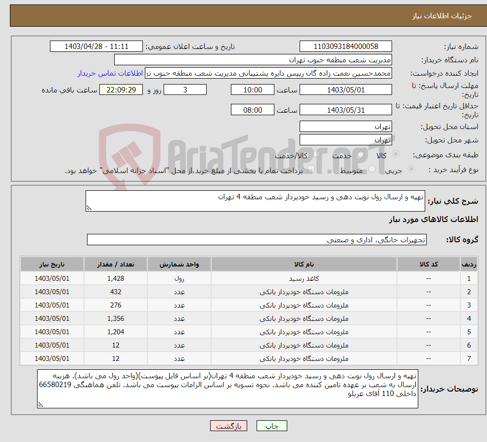Viewport: 487px width, 442px height.
Task: Click the general need description text area
Action: [255, 201]
